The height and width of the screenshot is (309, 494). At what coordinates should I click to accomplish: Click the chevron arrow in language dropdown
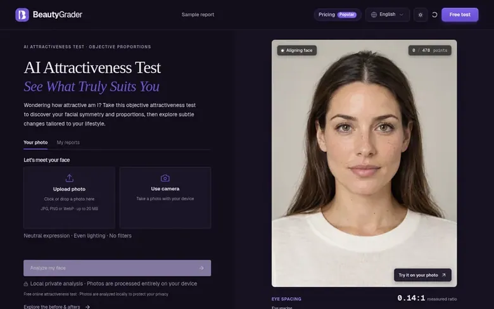tap(402, 15)
